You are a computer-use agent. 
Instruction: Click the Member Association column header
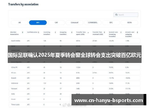click(x=14, y=33)
